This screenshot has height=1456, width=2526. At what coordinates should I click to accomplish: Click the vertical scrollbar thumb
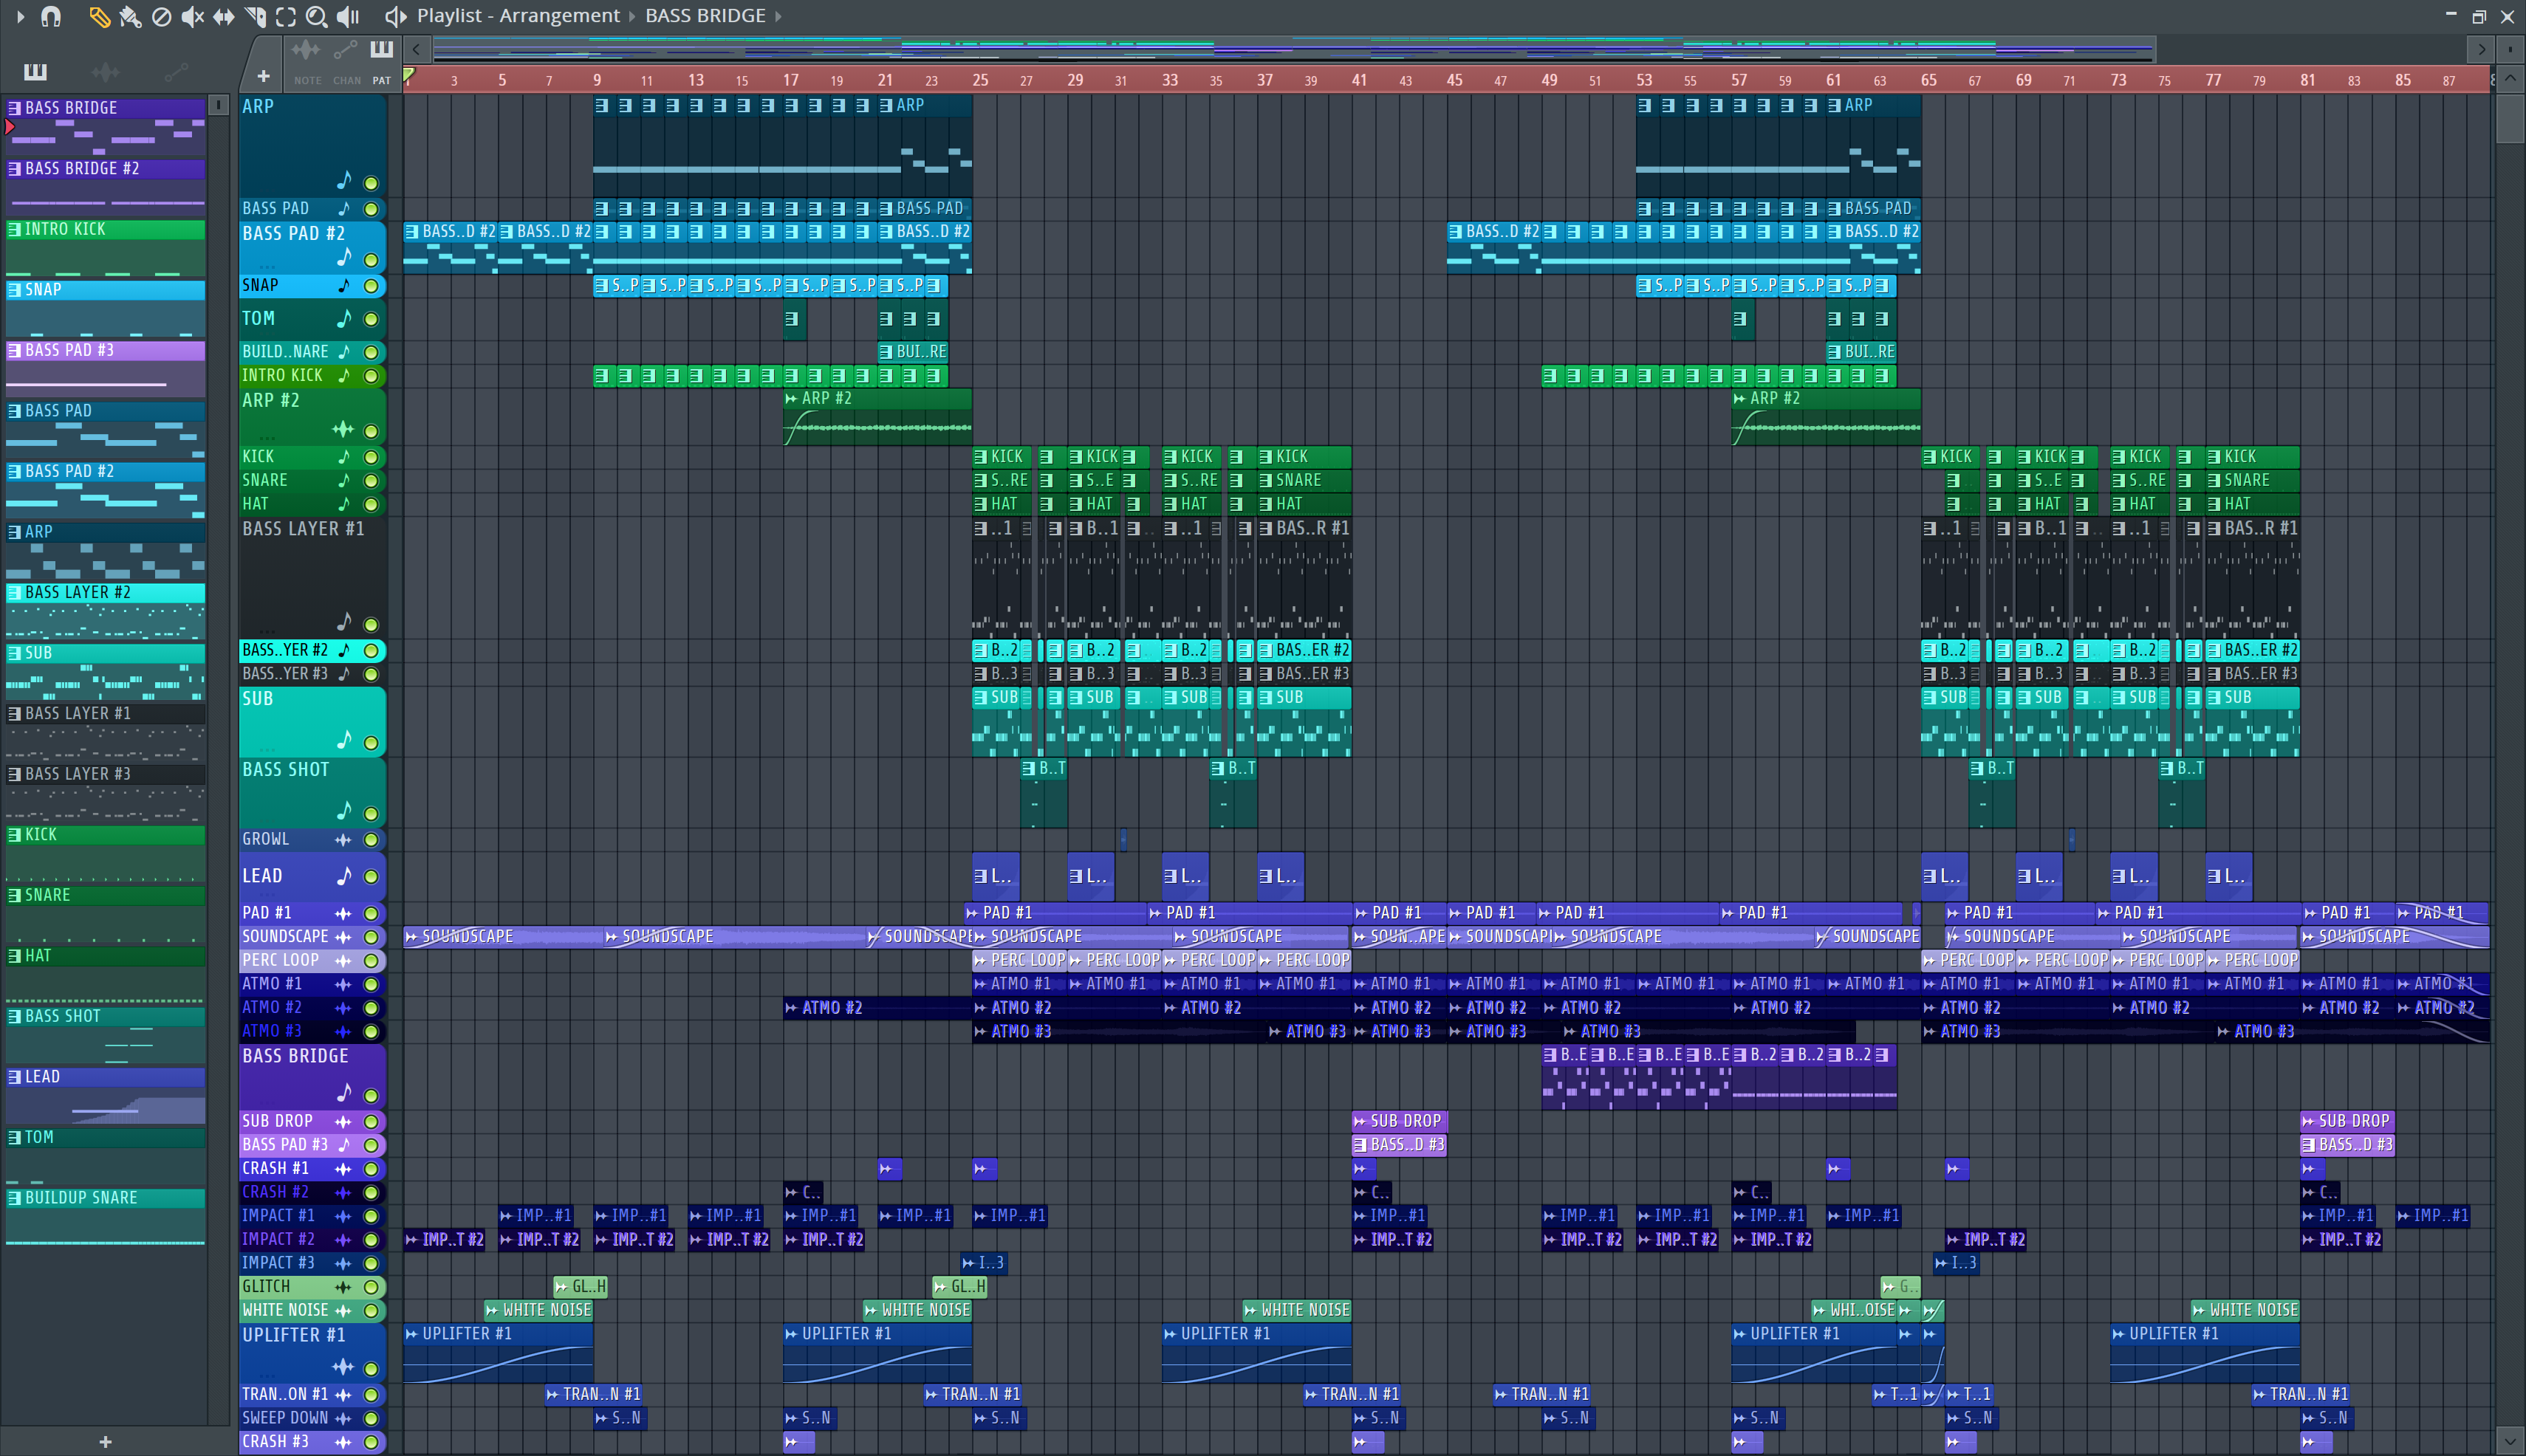coord(2509,118)
